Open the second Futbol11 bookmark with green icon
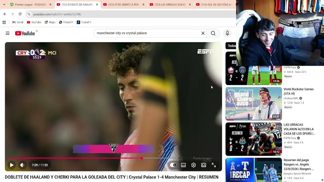324x182 pixels. (x=84, y=22)
